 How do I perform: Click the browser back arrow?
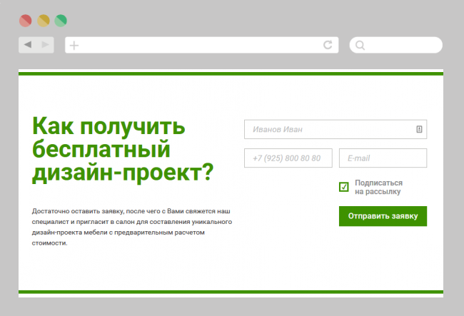pos(28,45)
